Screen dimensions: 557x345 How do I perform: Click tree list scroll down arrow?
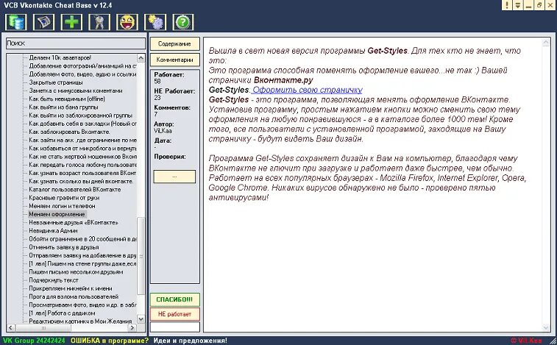(141, 319)
